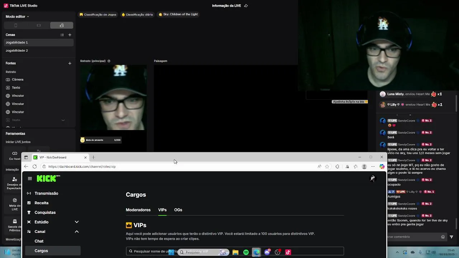The height and width of the screenshot is (258, 459).
Task: Open Informação da LIVE
Action: click(226, 6)
